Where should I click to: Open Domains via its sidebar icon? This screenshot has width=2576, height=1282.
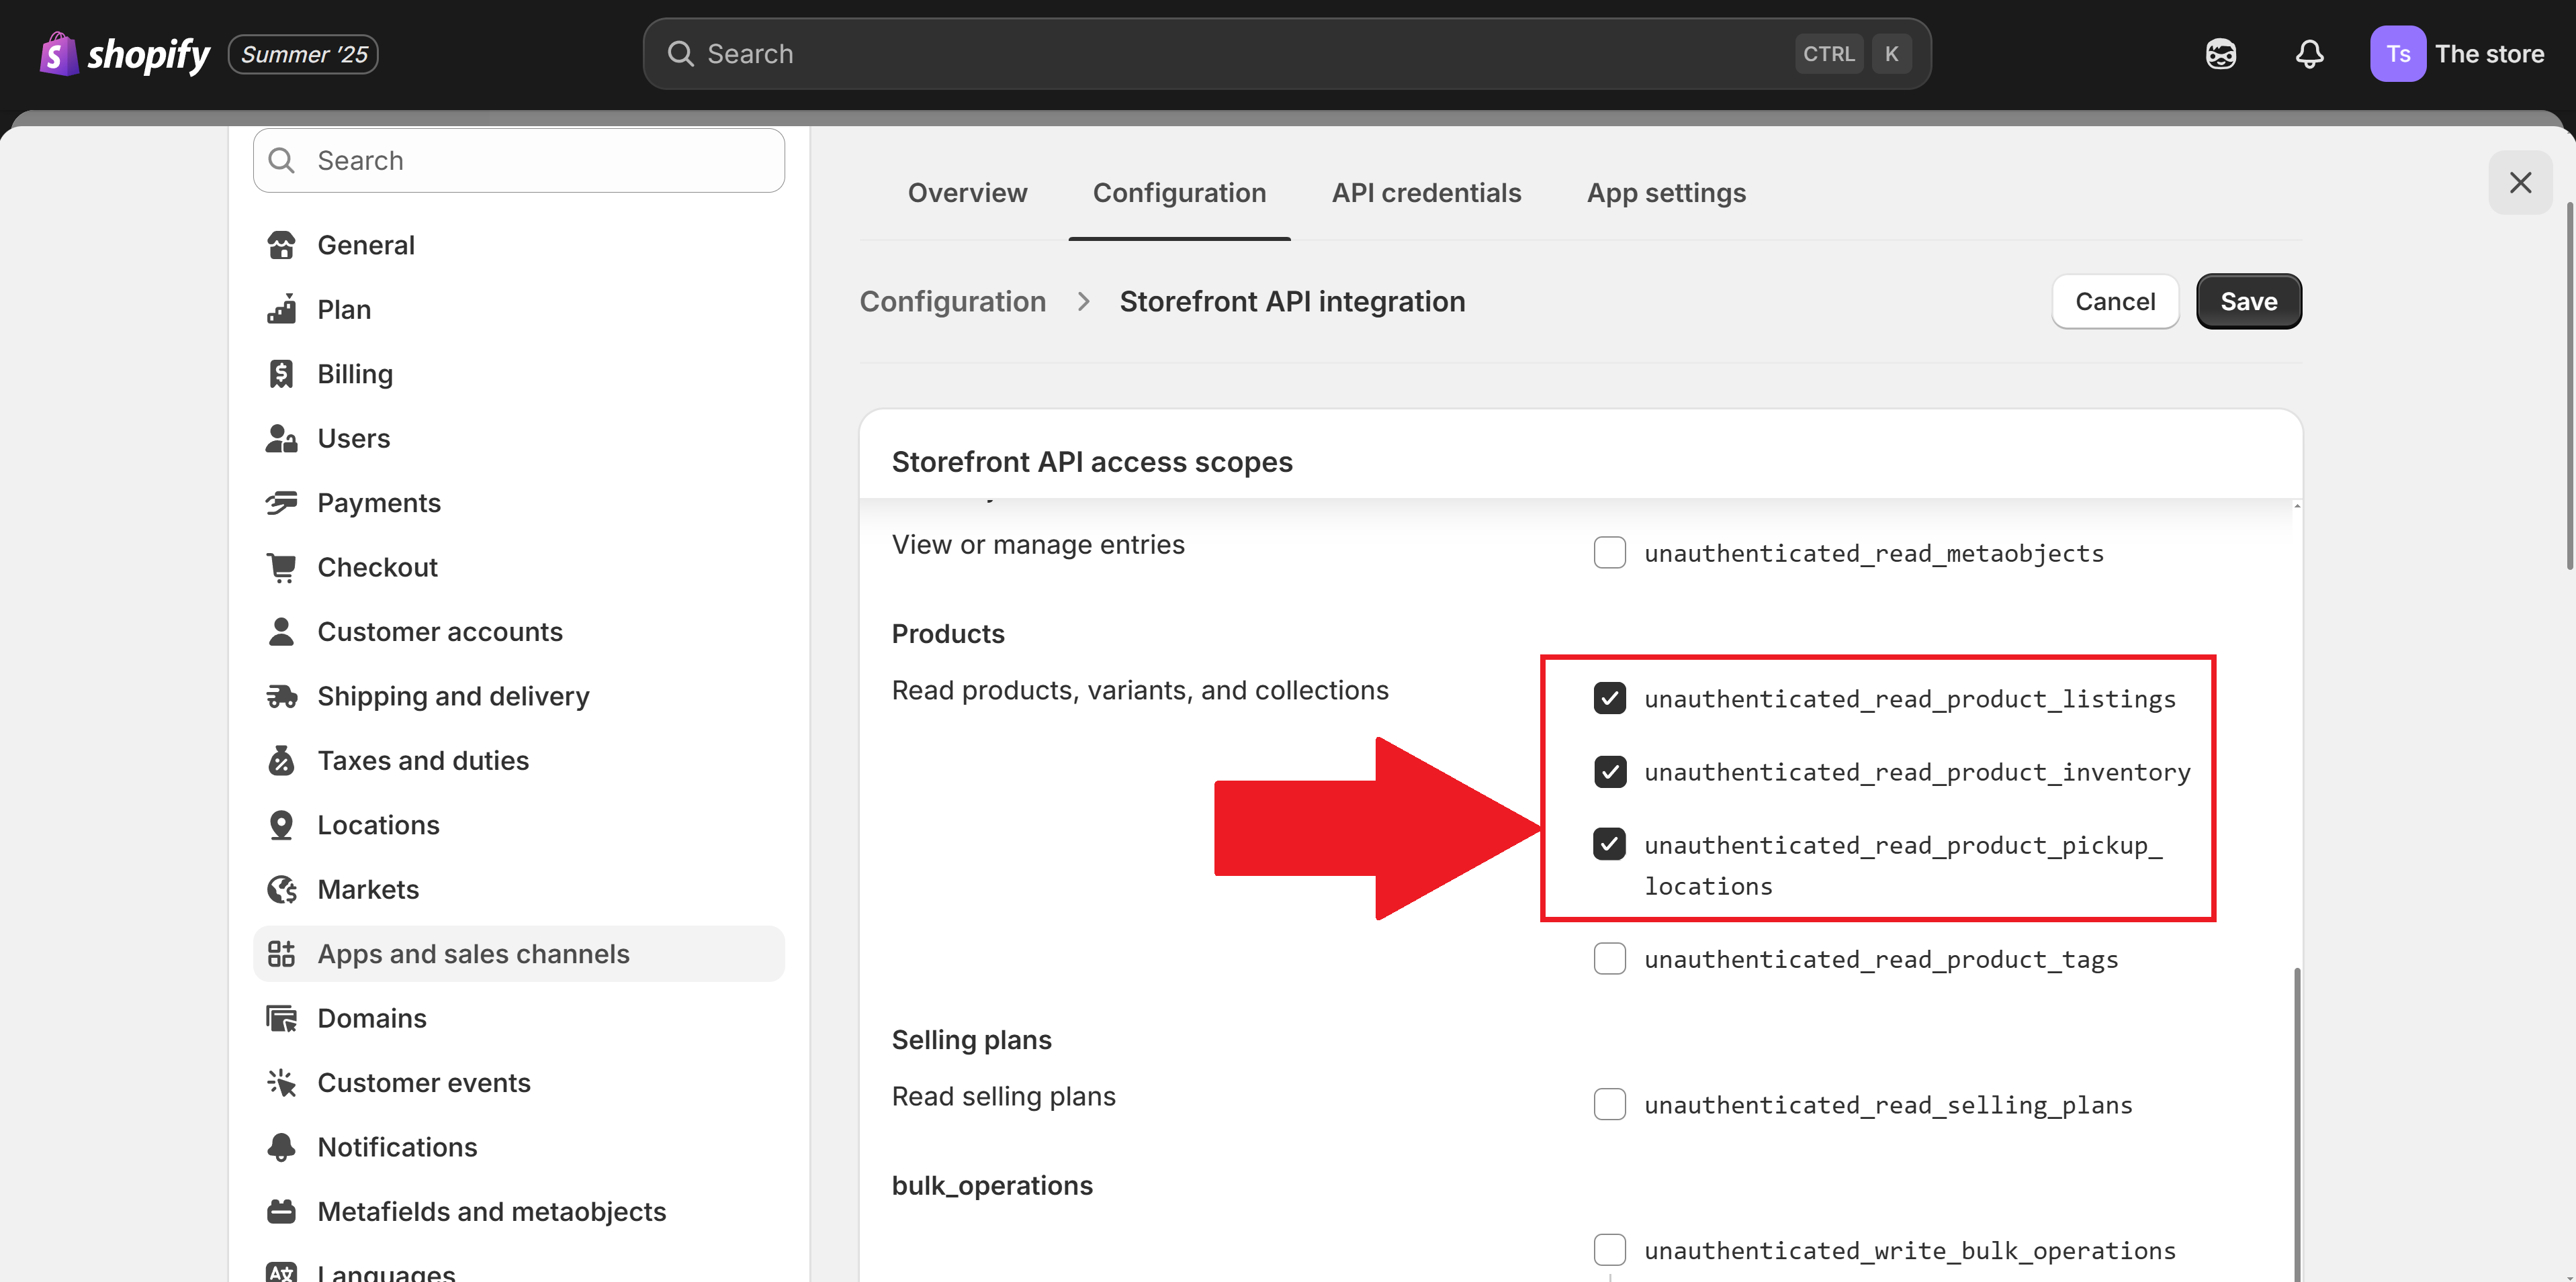coord(281,1017)
